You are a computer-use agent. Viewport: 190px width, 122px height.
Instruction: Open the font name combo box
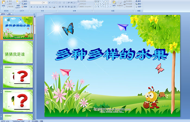[36, 3]
